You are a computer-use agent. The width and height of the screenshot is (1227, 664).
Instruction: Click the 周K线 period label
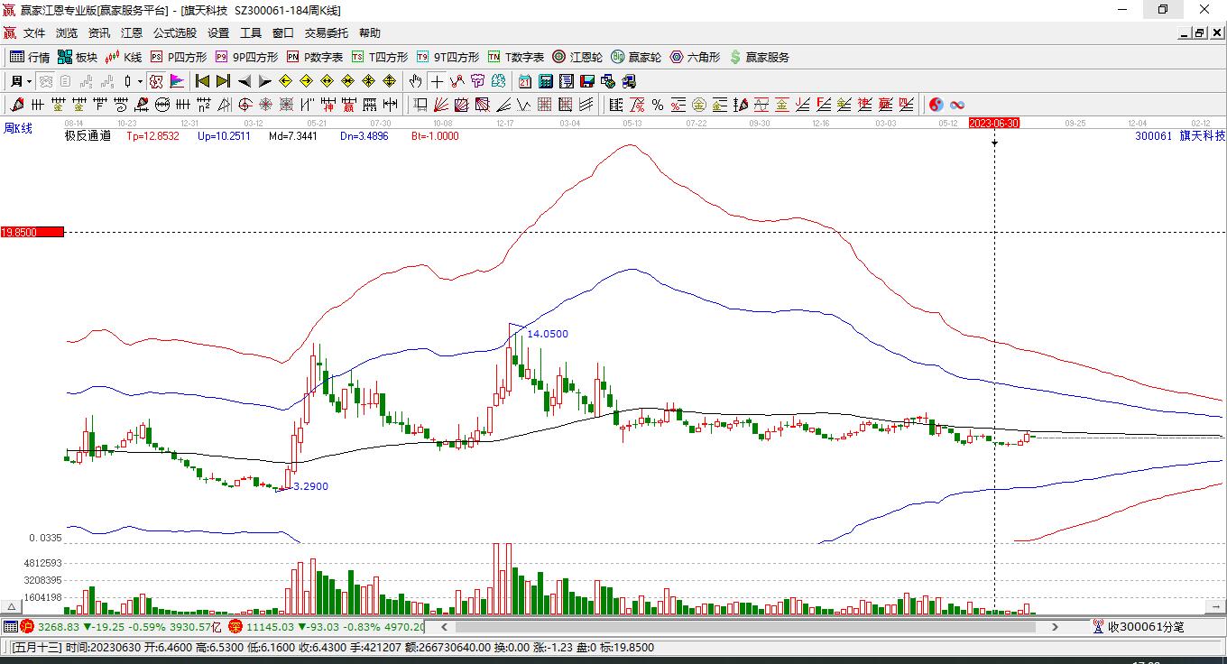(x=17, y=128)
